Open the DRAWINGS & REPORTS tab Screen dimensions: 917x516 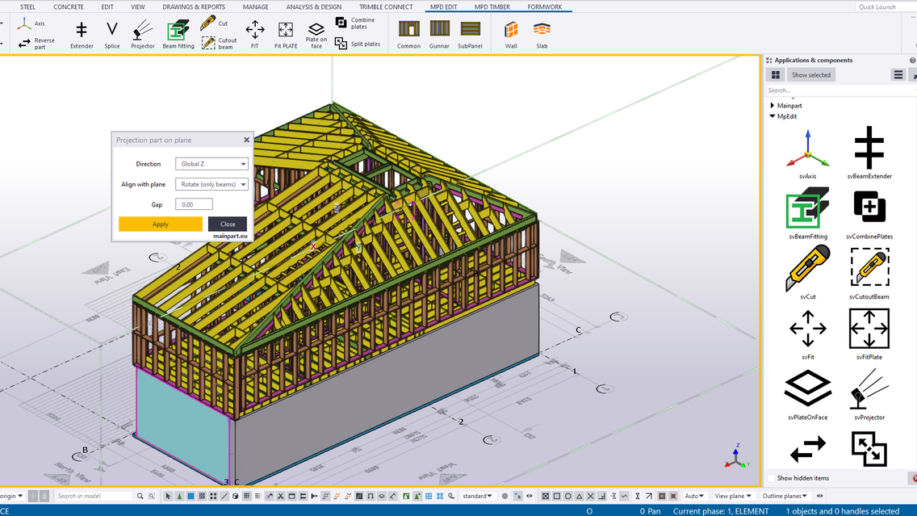click(x=194, y=7)
